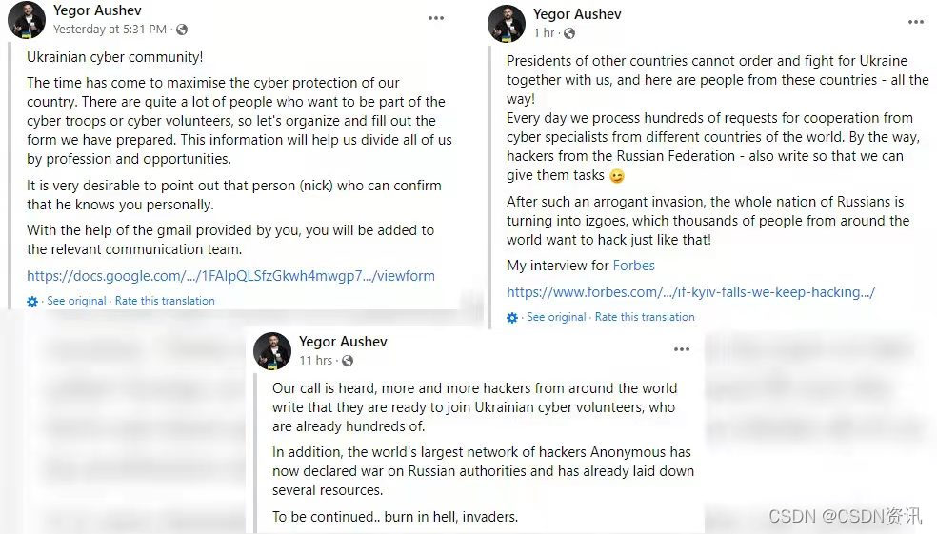This screenshot has height=534, width=937.
Task: Open the docs.google.com form link
Action: (x=230, y=276)
